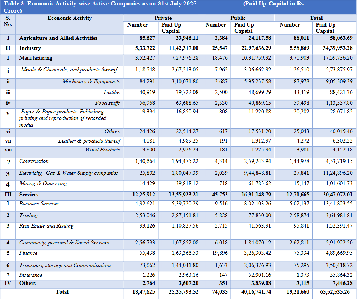The width and height of the screenshot is (357, 299).
Task: Click Machinery public paid up capital 5,95,237.58
Action: coord(258,81)
